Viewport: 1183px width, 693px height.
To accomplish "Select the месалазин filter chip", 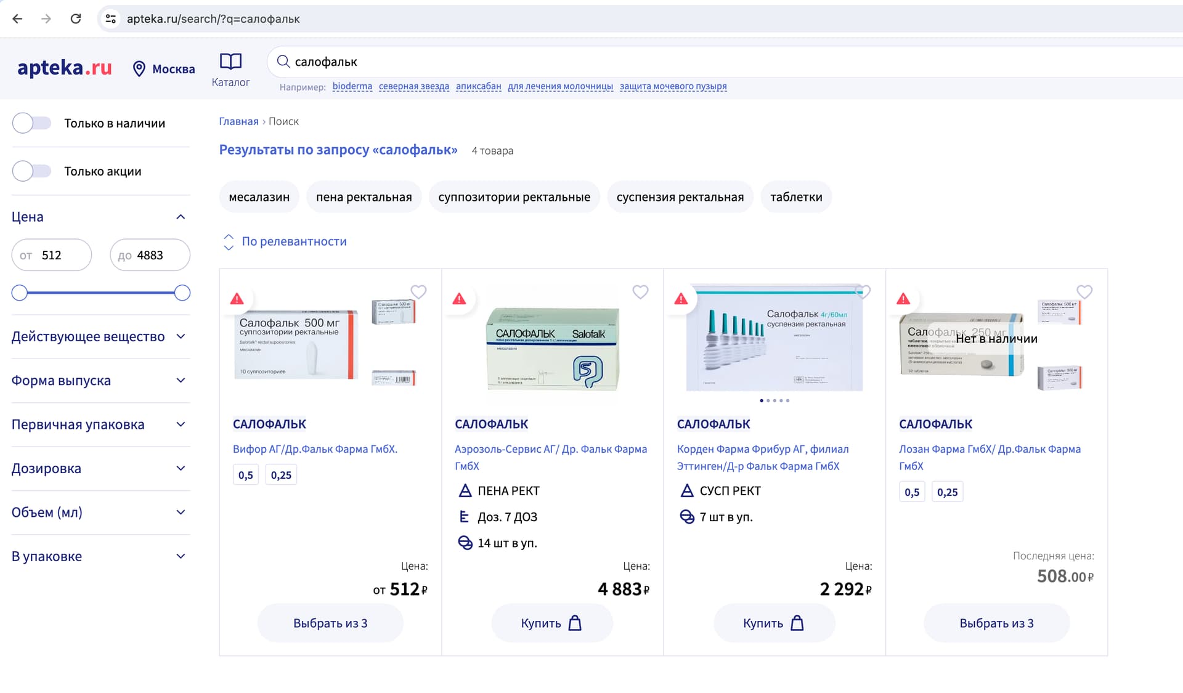I will point(259,197).
